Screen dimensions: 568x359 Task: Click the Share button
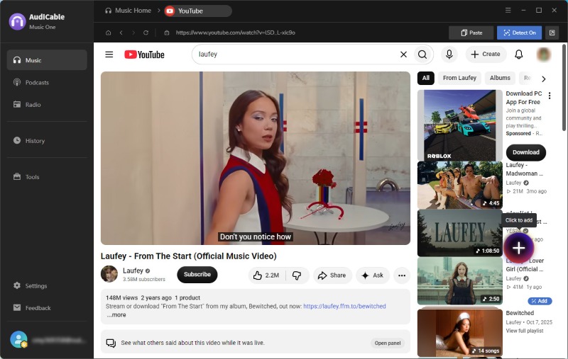tap(332, 275)
